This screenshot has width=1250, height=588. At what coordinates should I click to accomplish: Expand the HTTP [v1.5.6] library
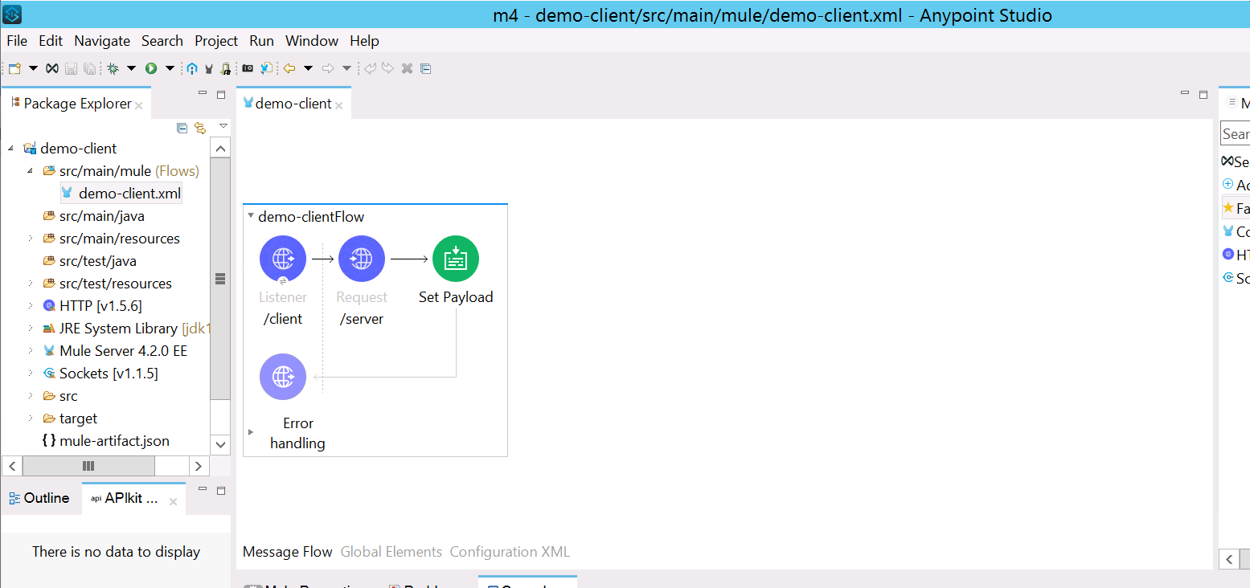click(31, 306)
